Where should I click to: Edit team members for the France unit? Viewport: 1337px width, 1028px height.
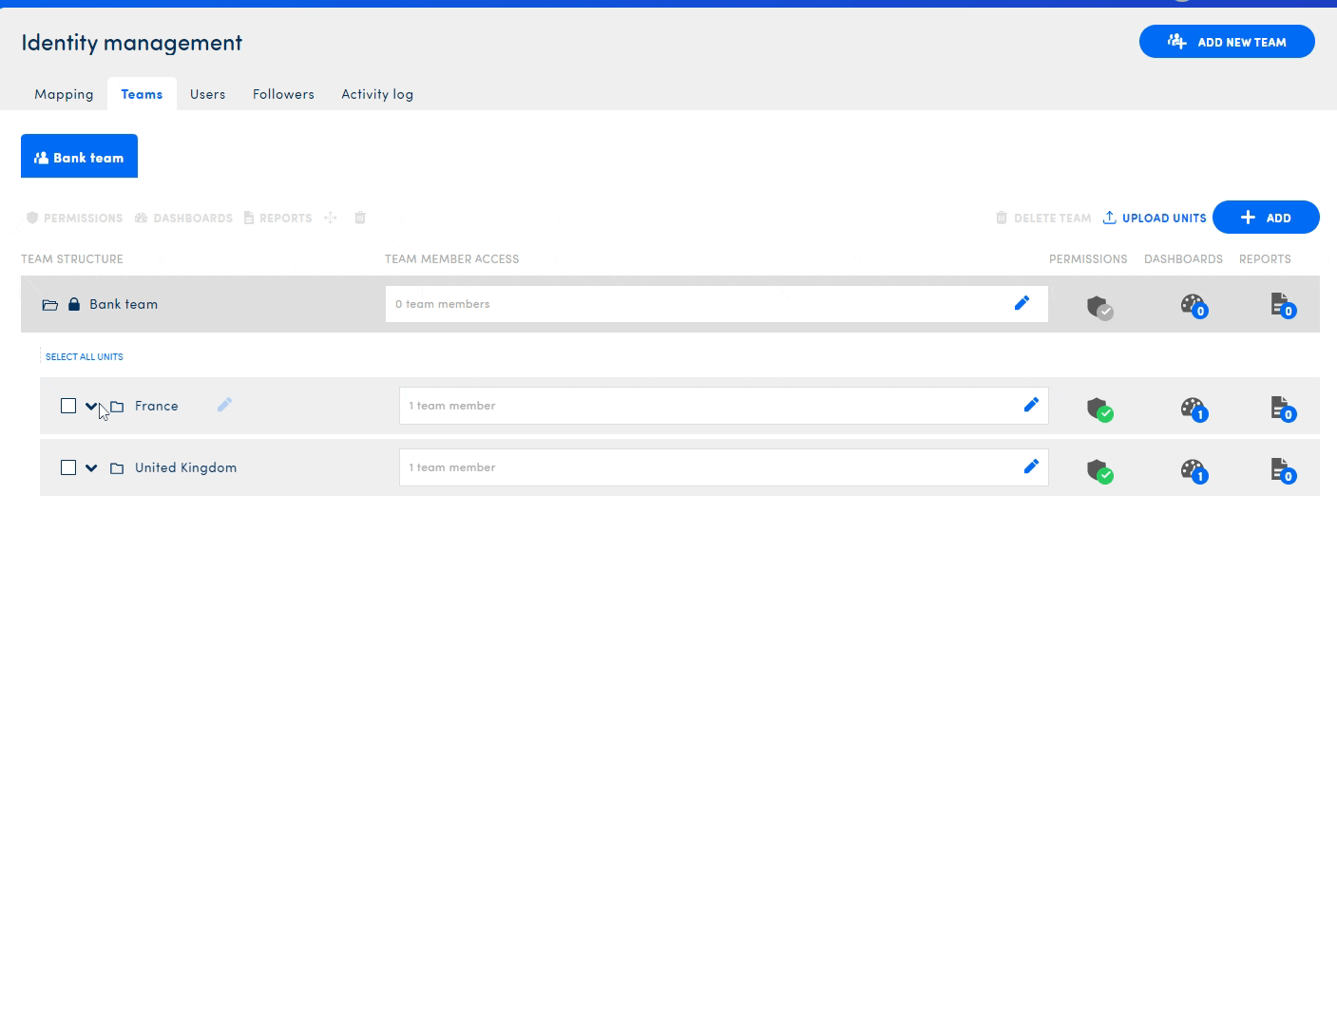pyautogui.click(x=1030, y=406)
